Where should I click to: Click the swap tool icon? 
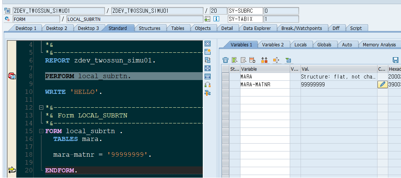208,60
